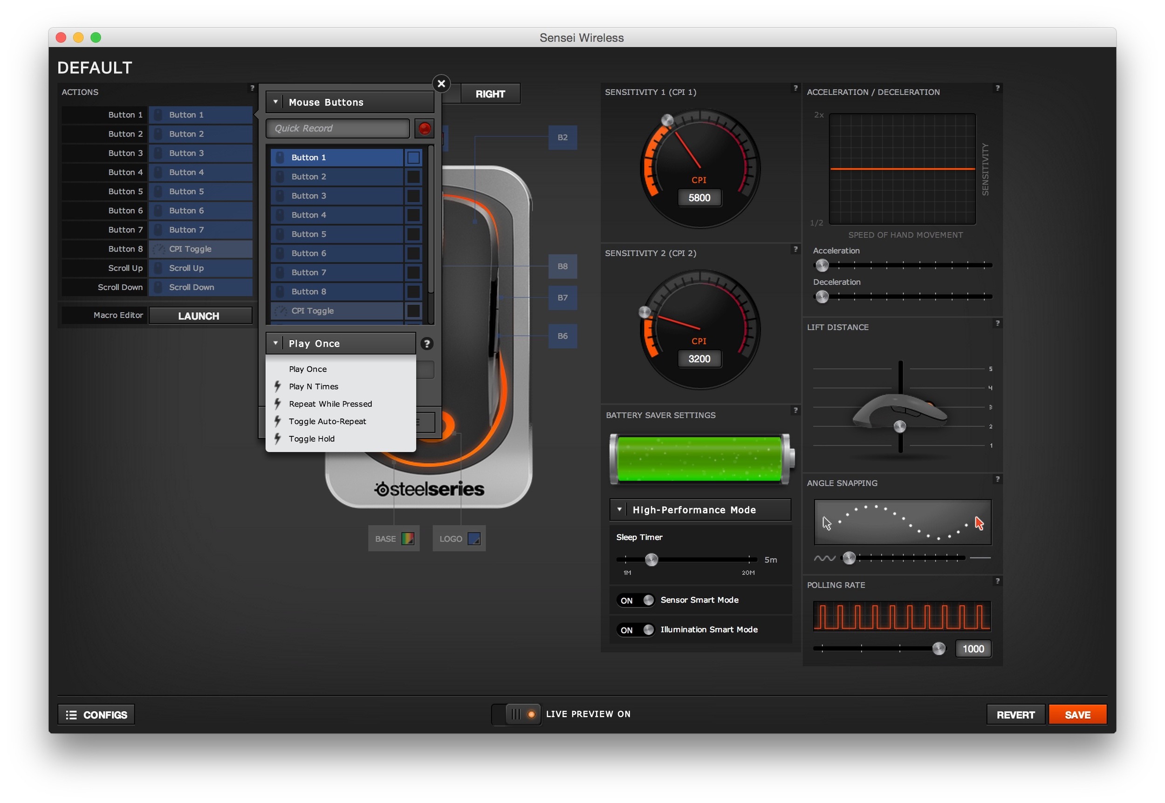Open help for Lift Distance panel
Screen dimensions: 1165x803
[x=997, y=323]
